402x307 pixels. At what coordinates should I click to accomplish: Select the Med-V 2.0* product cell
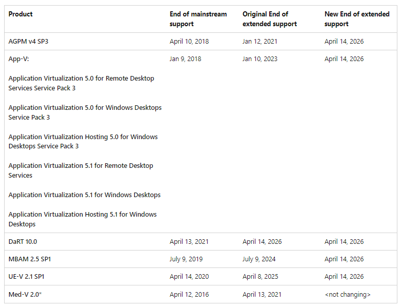(25, 295)
